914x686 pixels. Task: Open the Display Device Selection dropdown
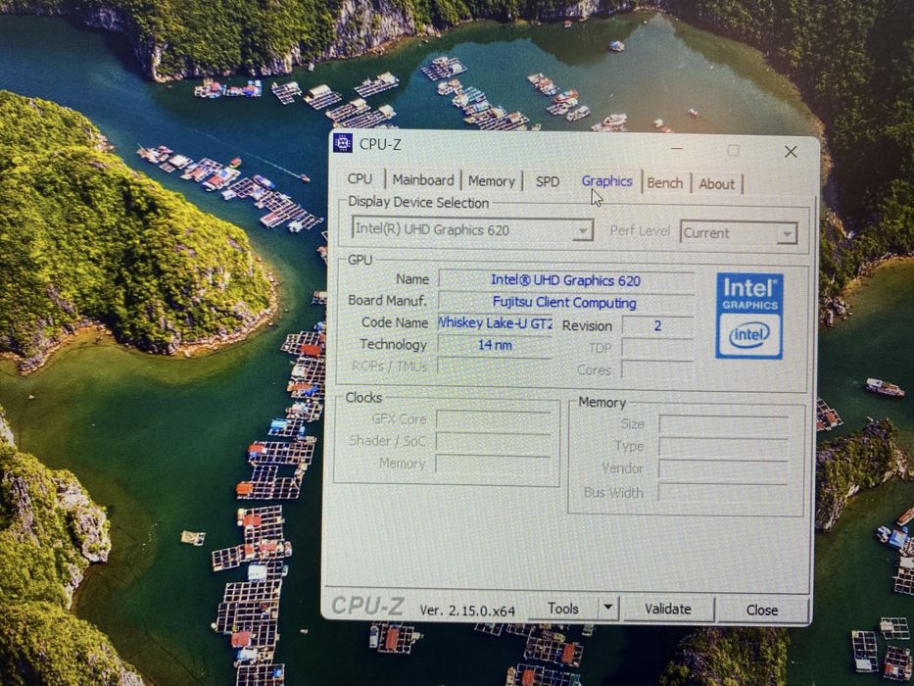472,229
